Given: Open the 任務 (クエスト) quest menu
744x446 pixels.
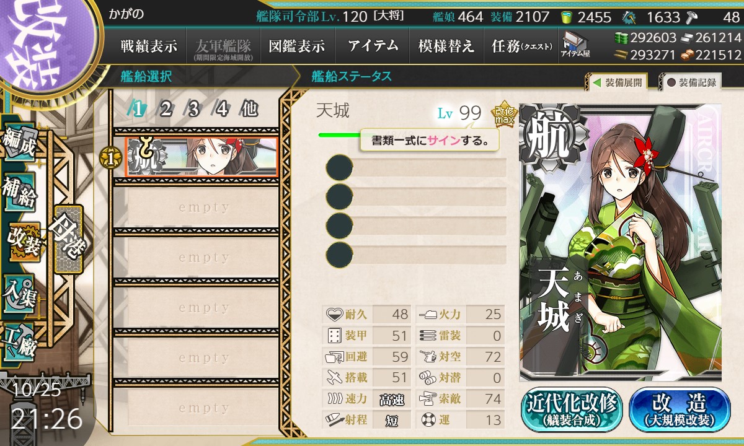Looking at the screenshot, I should click(521, 46).
